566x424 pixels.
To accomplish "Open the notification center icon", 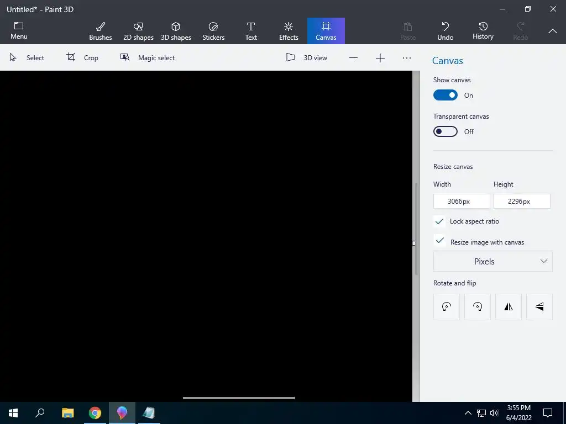I will 548,413.
